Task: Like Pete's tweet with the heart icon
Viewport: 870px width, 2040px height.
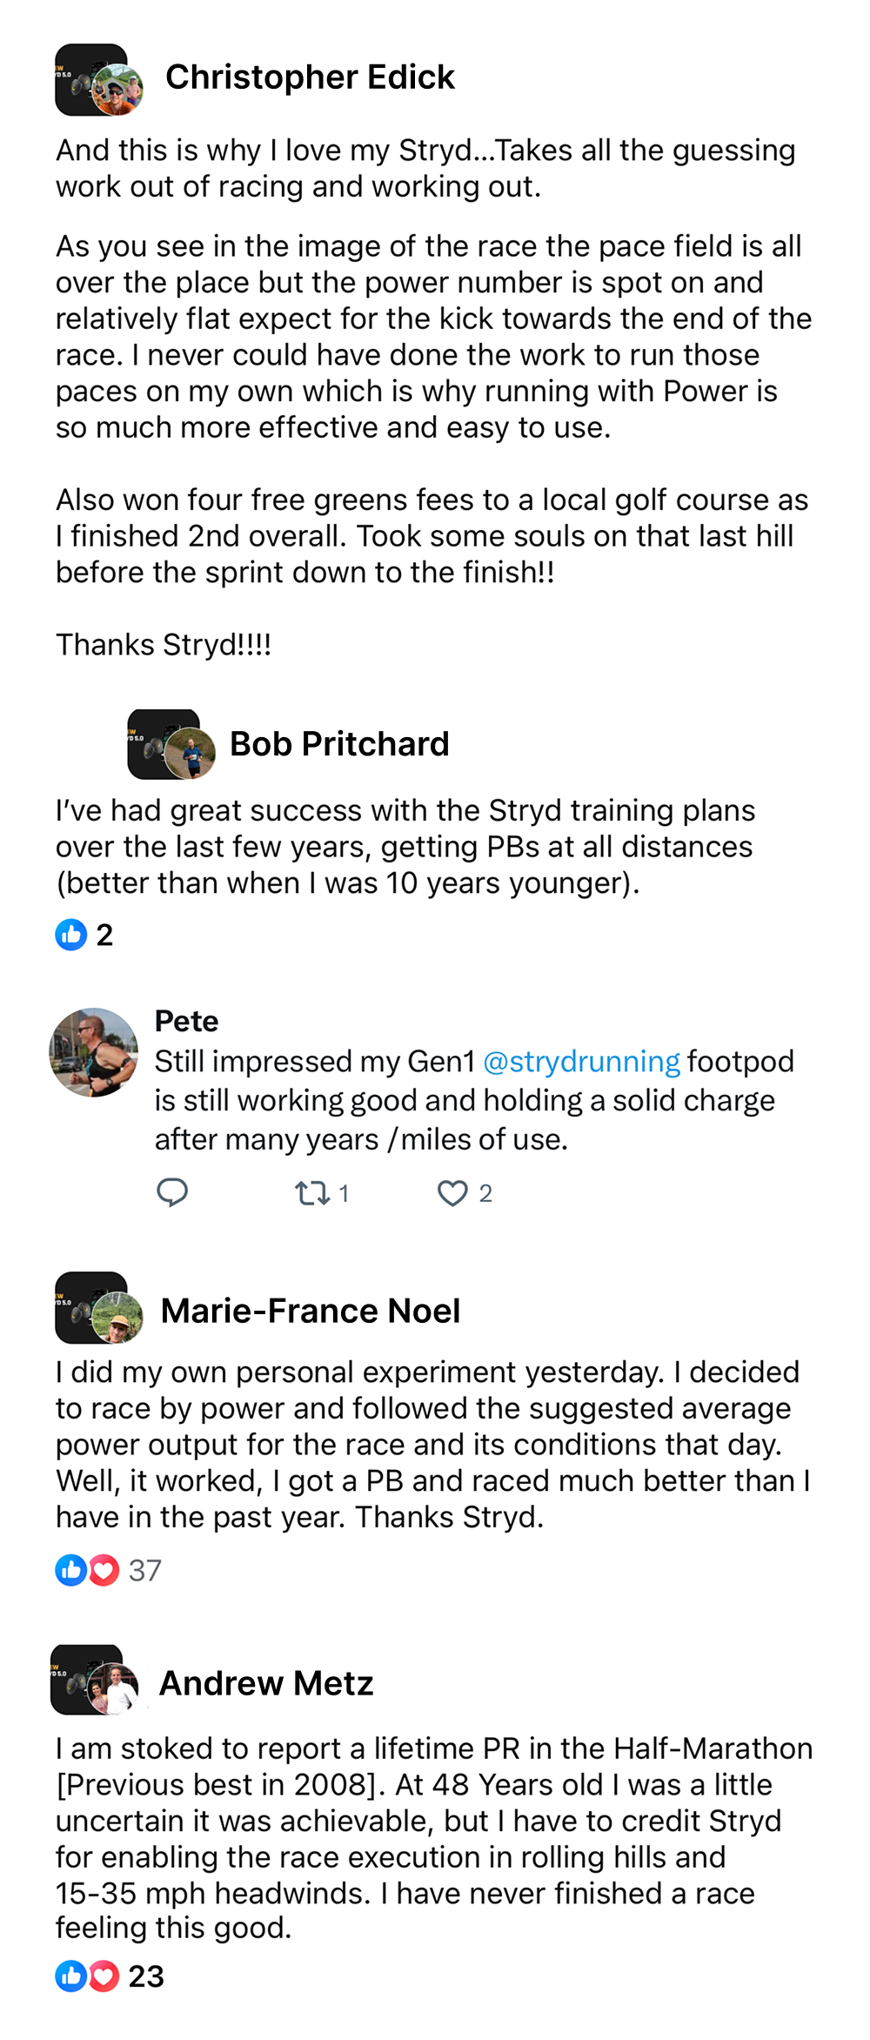Action: (452, 1192)
